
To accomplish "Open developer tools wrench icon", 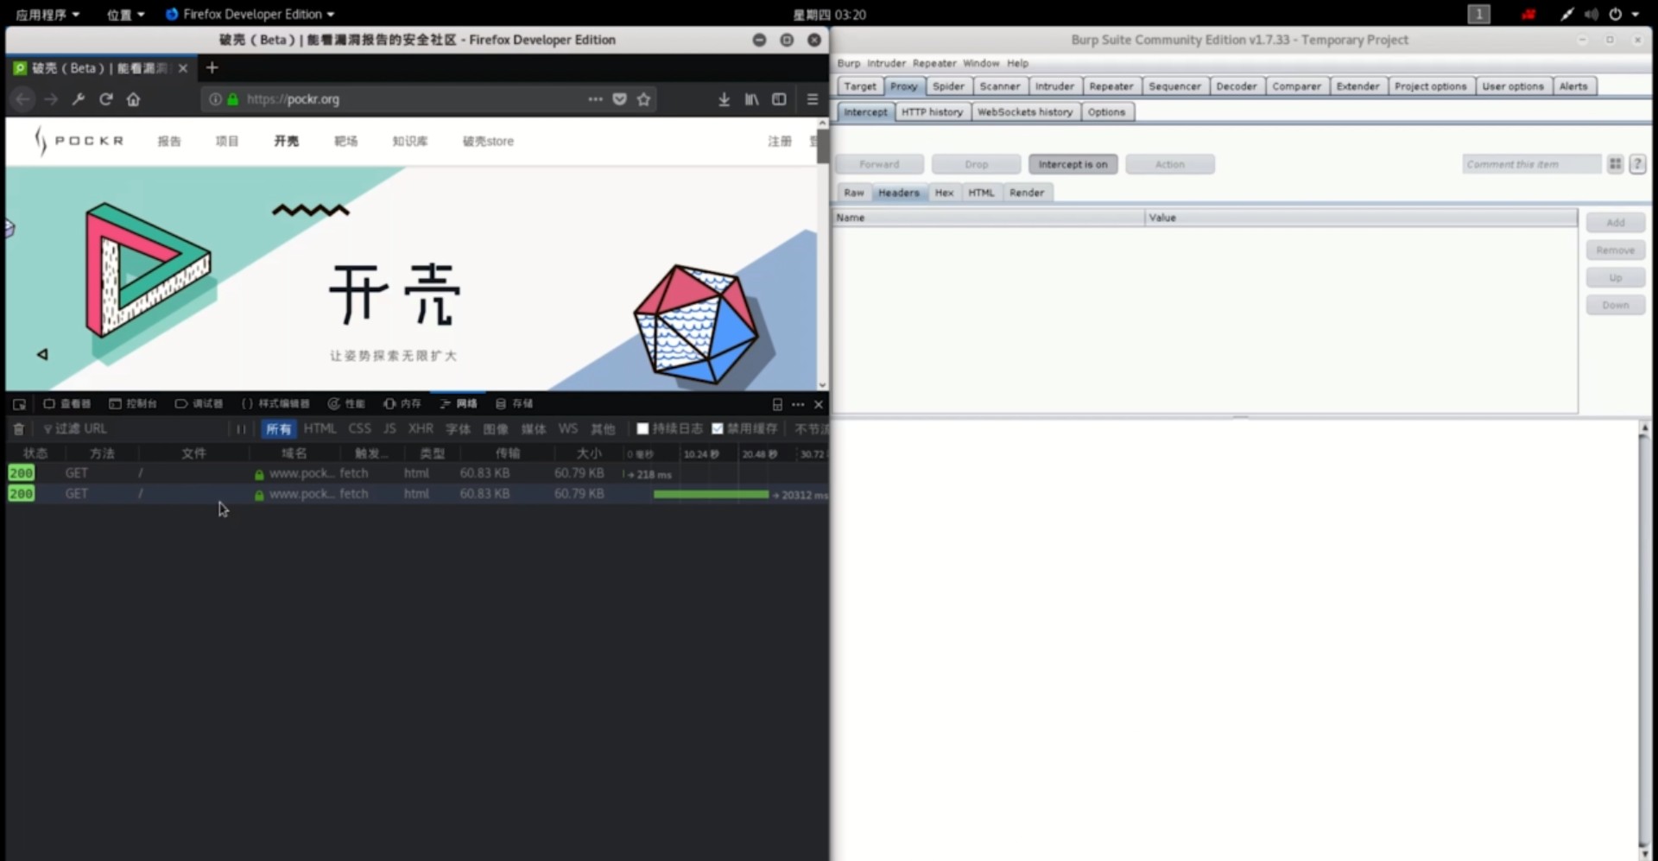I will tap(79, 99).
